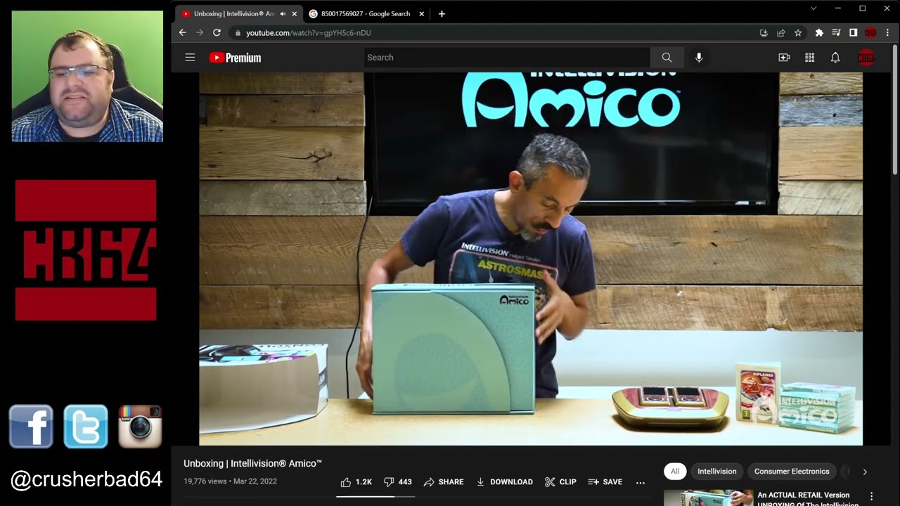The image size is (900, 506).
Task: Open options for ACTUAL RETAIL Version video
Action: (871, 497)
